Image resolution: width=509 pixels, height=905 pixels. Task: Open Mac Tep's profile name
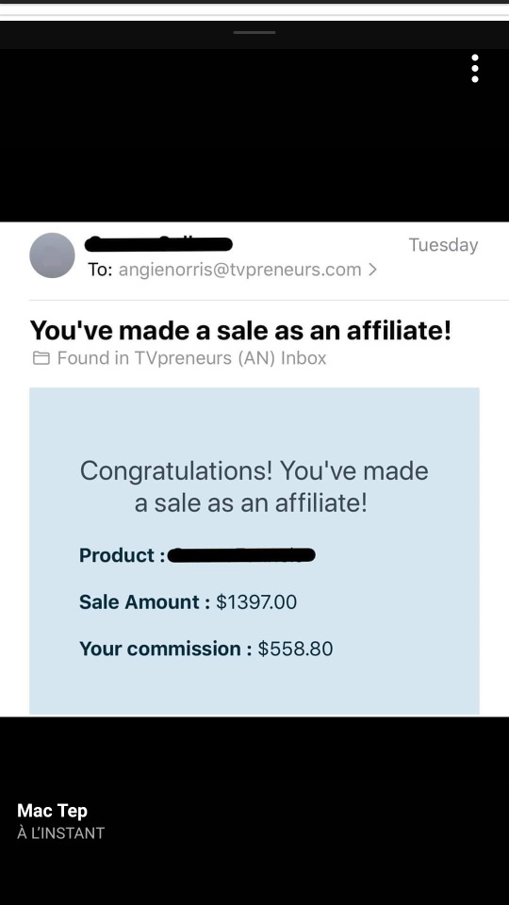pos(53,811)
